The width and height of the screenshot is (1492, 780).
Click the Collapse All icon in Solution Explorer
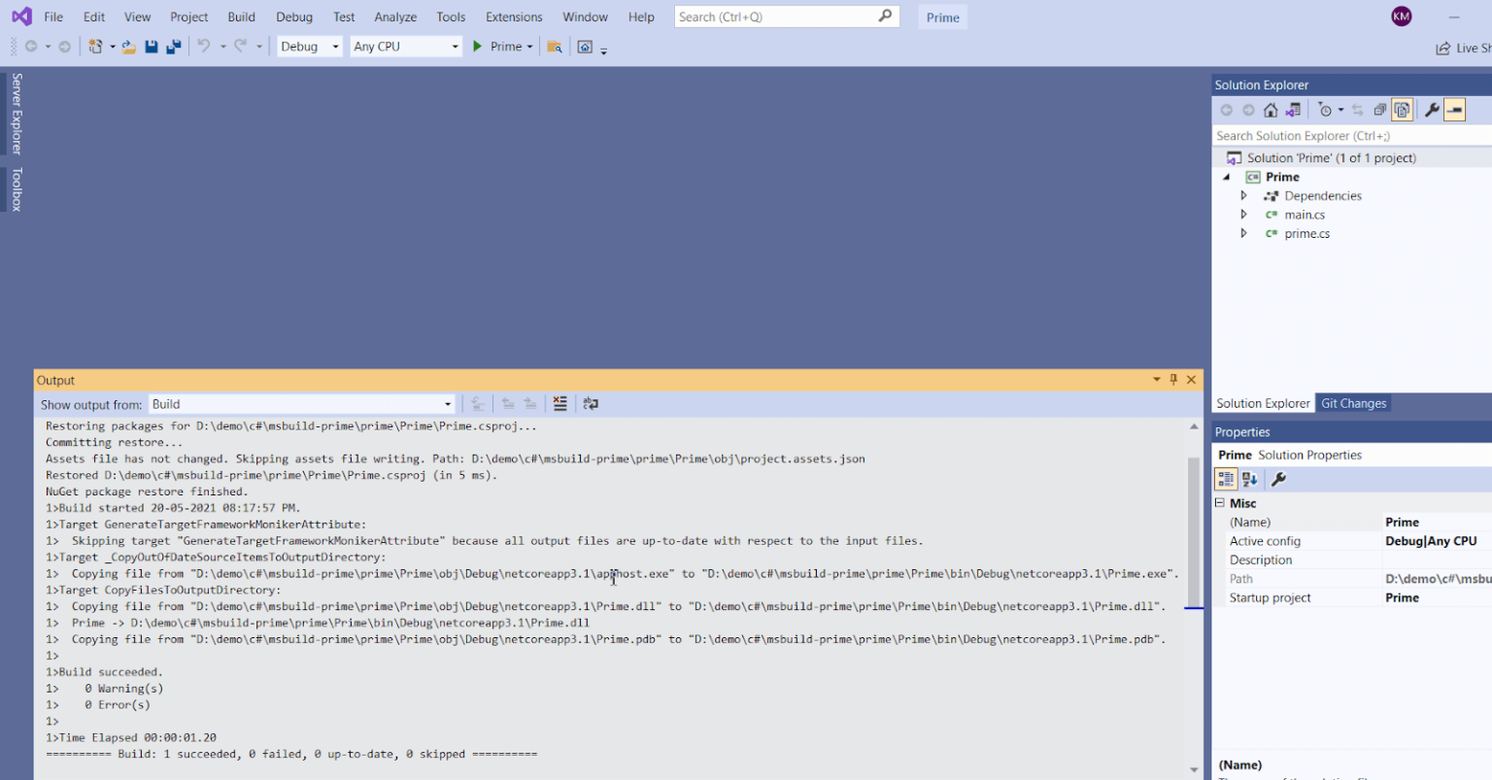(1380, 110)
